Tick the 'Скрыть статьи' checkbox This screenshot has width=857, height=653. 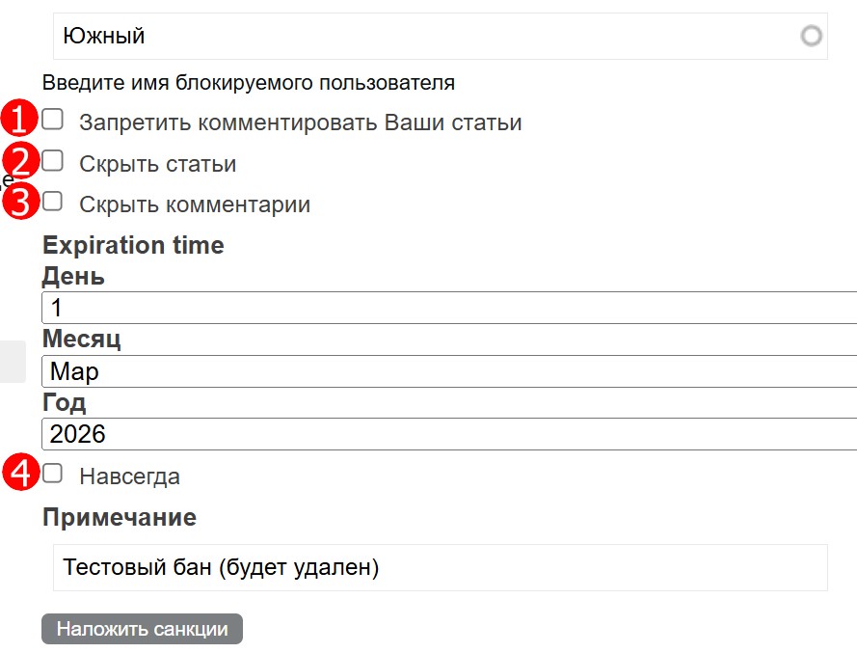click(x=53, y=161)
